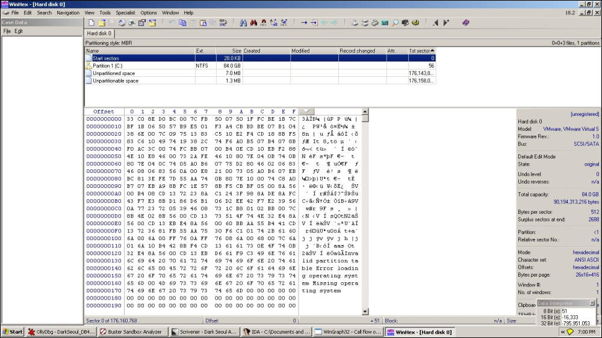602x338 pixels.
Task: Open the Options menu
Action: click(x=149, y=13)
